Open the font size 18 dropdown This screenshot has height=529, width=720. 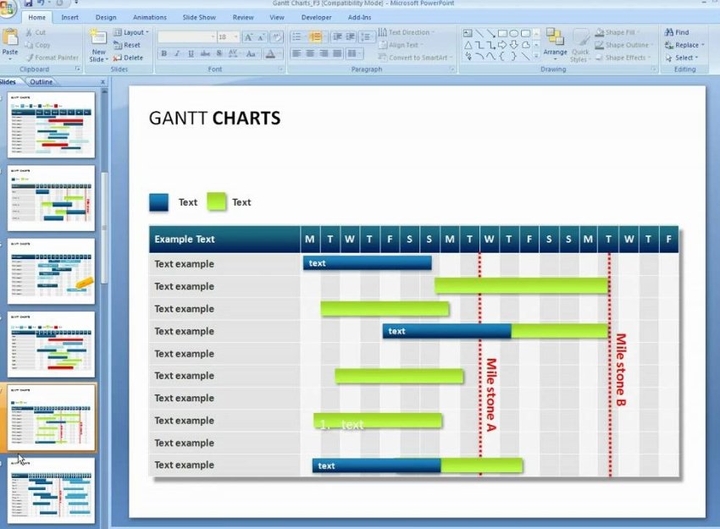[228, 36]
